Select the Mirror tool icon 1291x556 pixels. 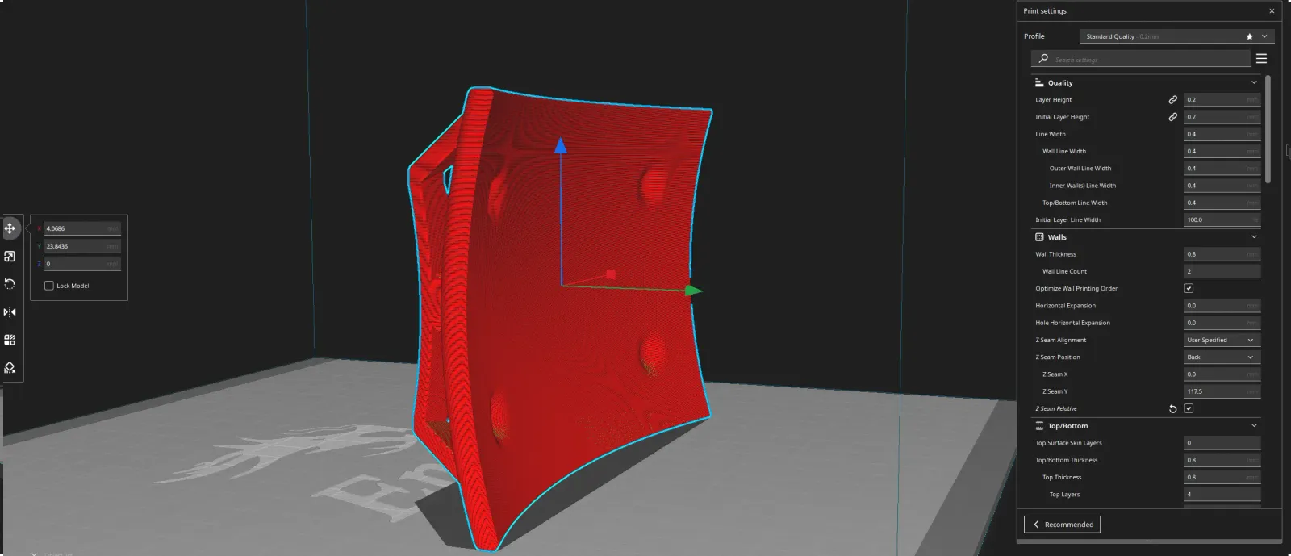(10, 312)
